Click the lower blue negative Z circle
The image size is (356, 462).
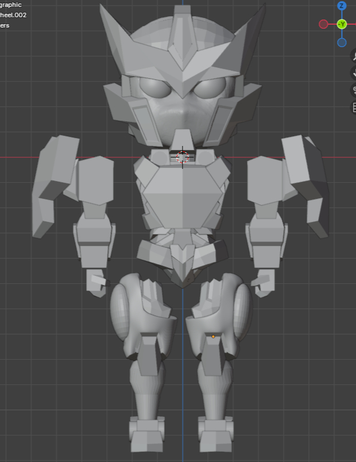[x=342, y=43]
